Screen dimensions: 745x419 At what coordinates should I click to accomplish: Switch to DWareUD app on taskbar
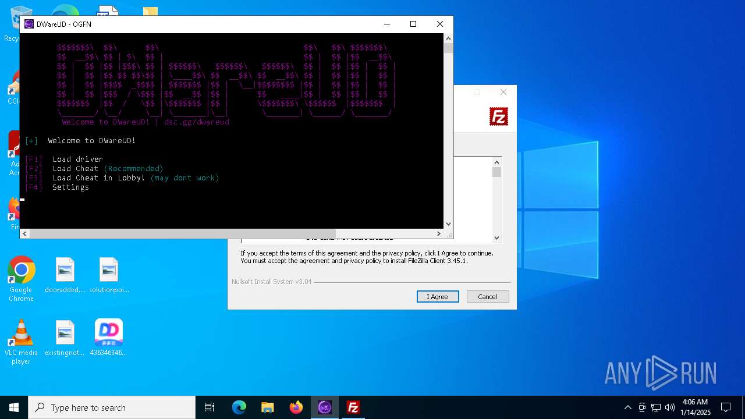point(325,407)
